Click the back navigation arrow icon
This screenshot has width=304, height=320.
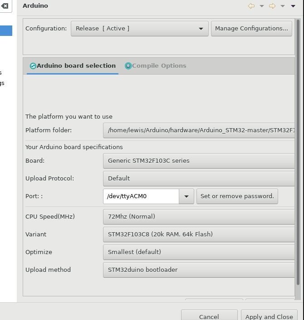[x=251, y=6]
